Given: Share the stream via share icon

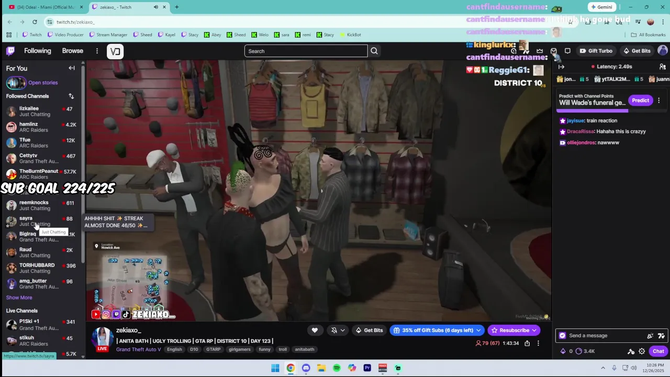Looking at the screenshot, I should [527, 343].
